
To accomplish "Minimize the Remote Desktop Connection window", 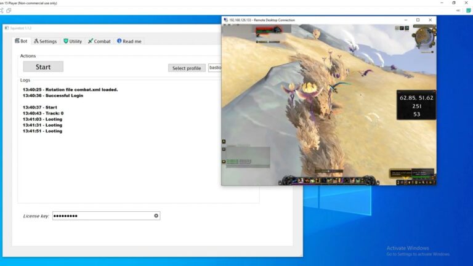I will pyautogui.click(x=406, y=20).
